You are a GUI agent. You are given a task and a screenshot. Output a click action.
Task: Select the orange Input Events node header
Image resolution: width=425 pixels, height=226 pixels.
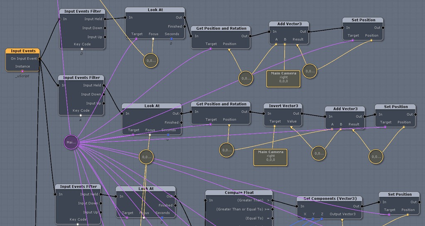point(23,51)
